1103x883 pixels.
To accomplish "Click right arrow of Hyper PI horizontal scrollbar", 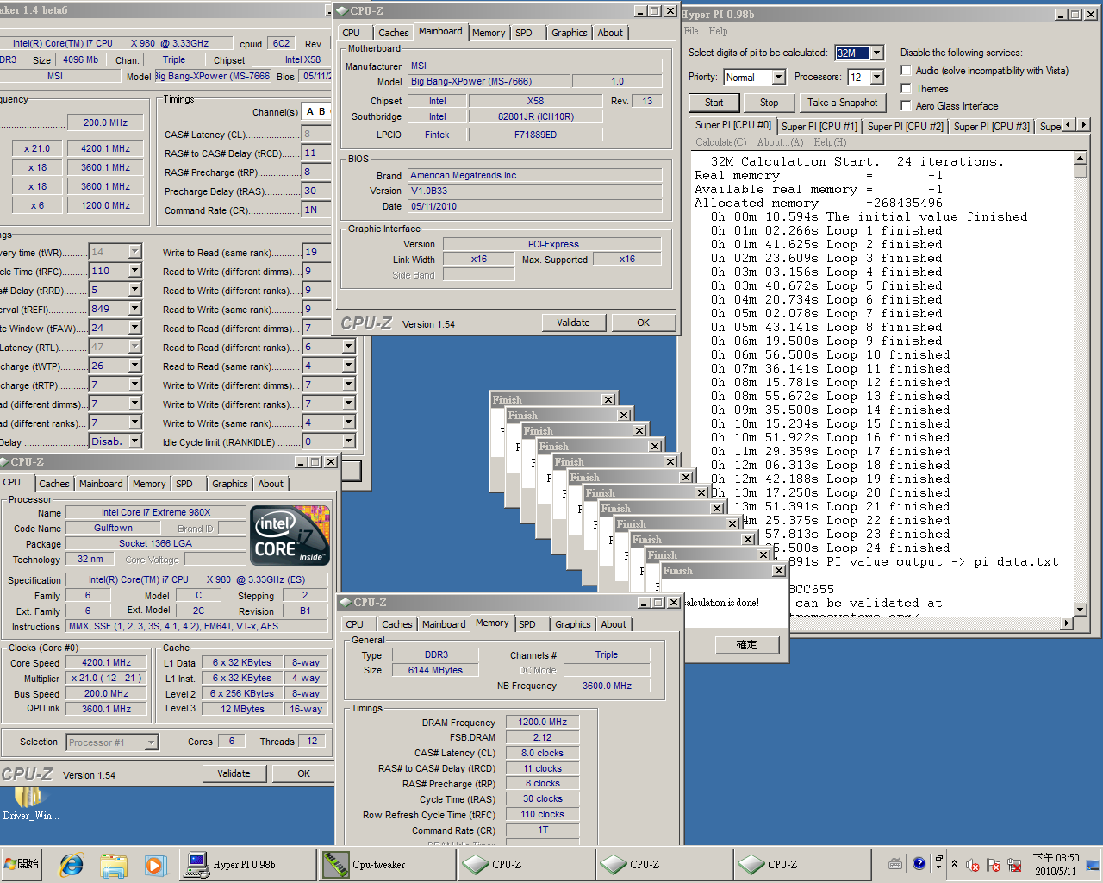I will pos(1067,623).
